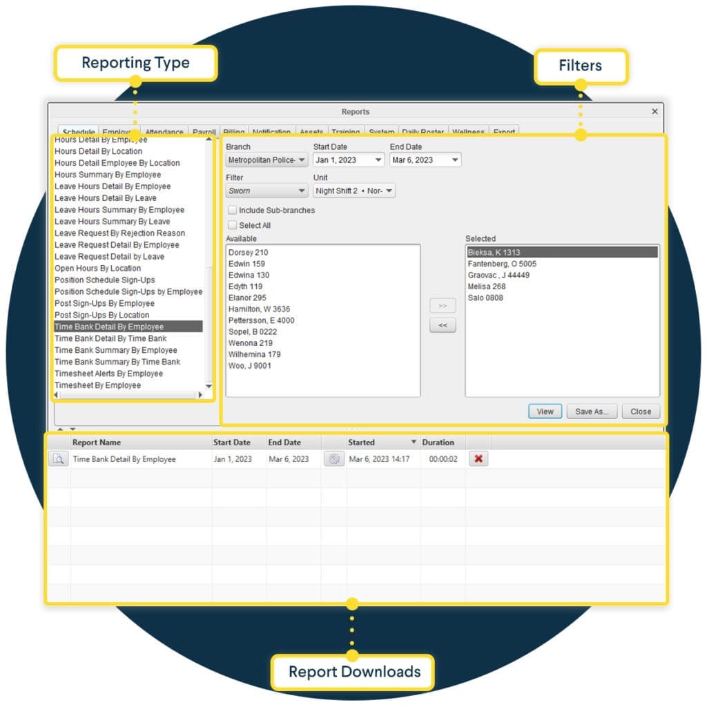Select Open Hours By Location report
This screenshot has height=707, width=707.
coord(98,269)
